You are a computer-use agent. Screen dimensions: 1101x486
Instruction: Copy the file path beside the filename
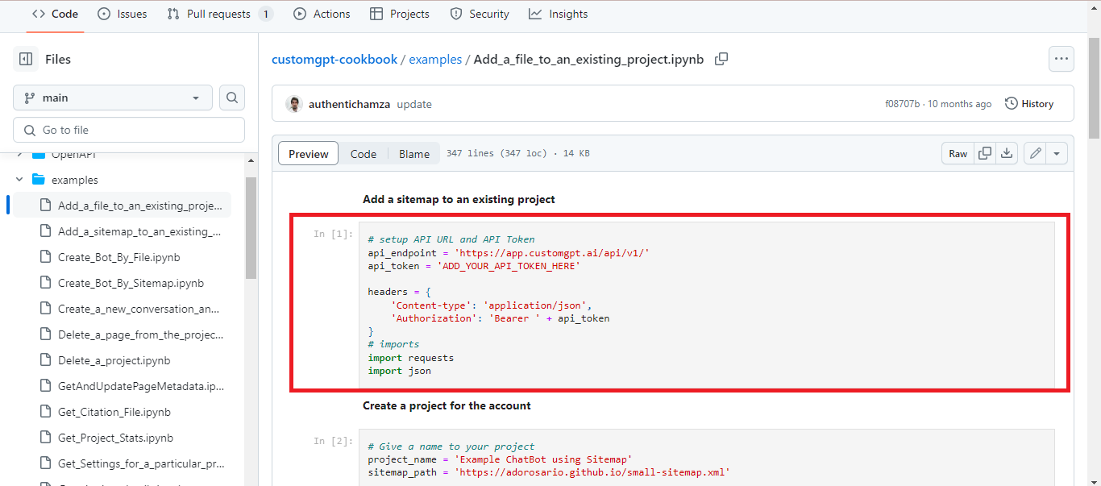[x=721, y=59]
